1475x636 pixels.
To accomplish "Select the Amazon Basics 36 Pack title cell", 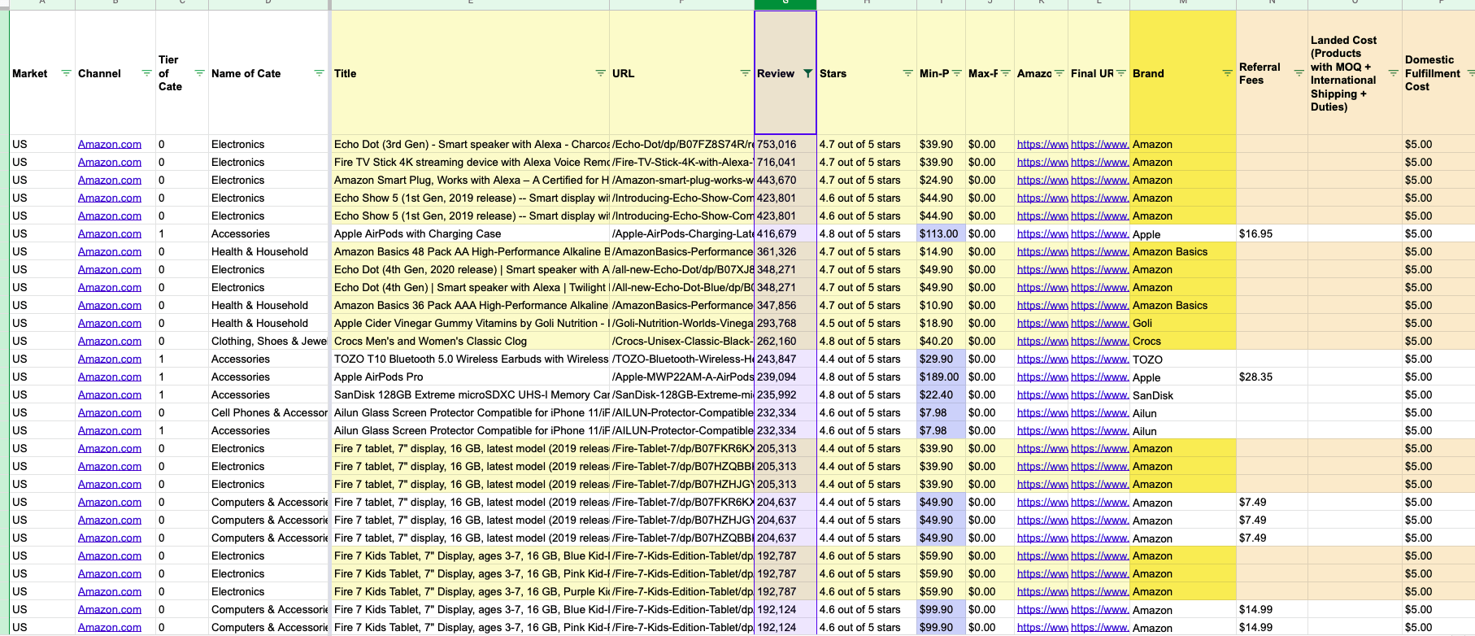I will [x=471, y=306].
